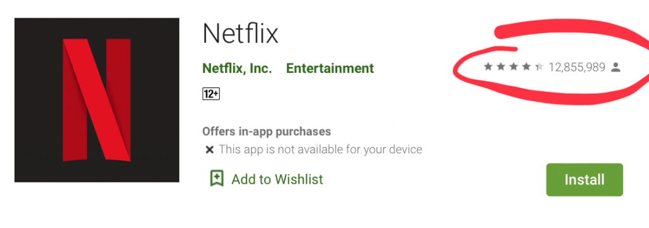Click the 12+ content rating badge
Image resolution: width=649 pixels, height=228 pixels.
tap(211, 94)
